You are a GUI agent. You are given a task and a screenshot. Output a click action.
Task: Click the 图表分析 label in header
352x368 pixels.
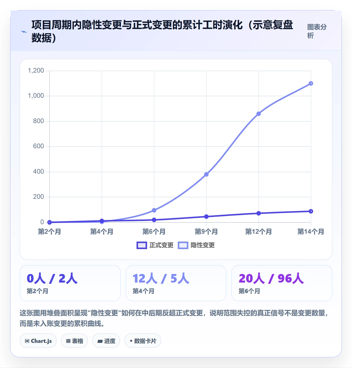pyautogui.click(x=317, y=31)
